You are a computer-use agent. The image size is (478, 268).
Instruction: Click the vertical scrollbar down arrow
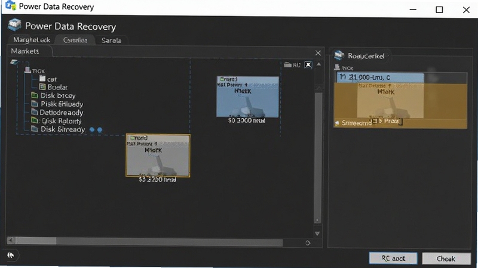click(x=317, y=233)
